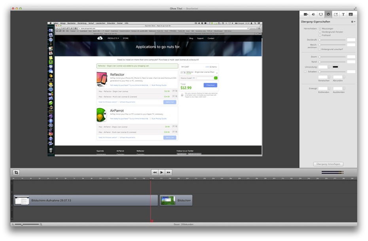This screenshot has height=241, width=368.
Task: Toggle fullscreen with the window's top-right arrows
Action: (355, 8)
